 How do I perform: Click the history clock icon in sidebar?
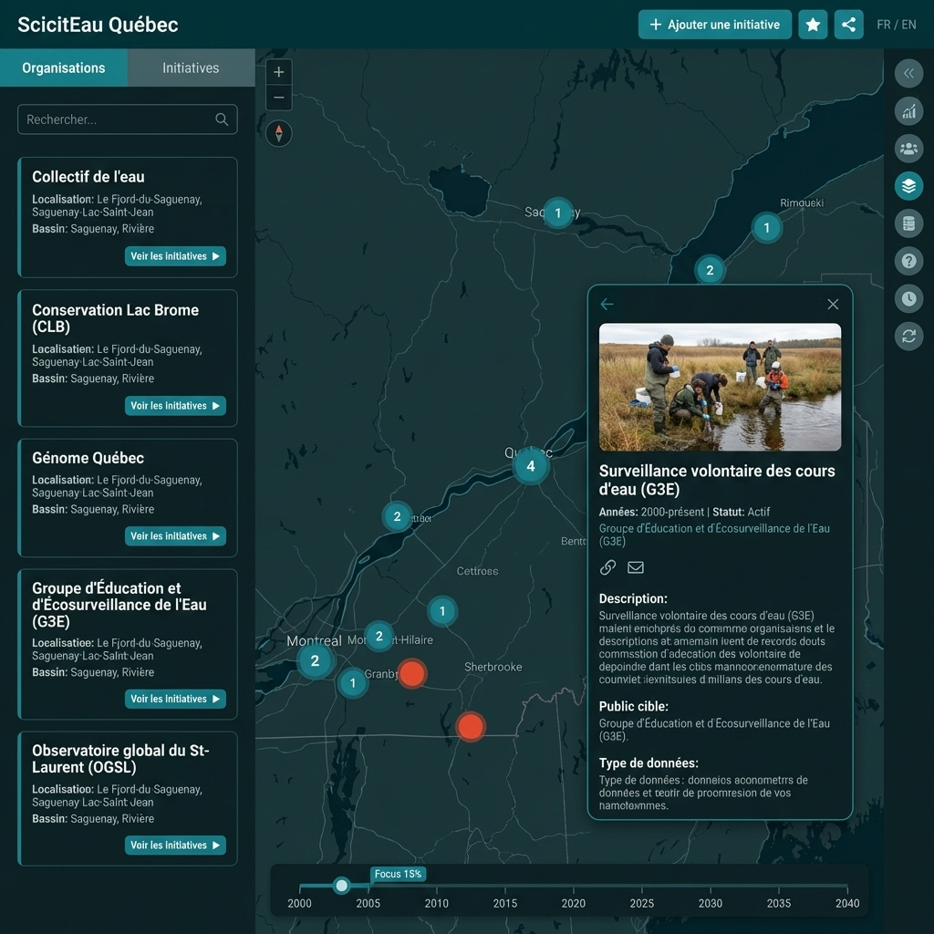click(908, 298)
